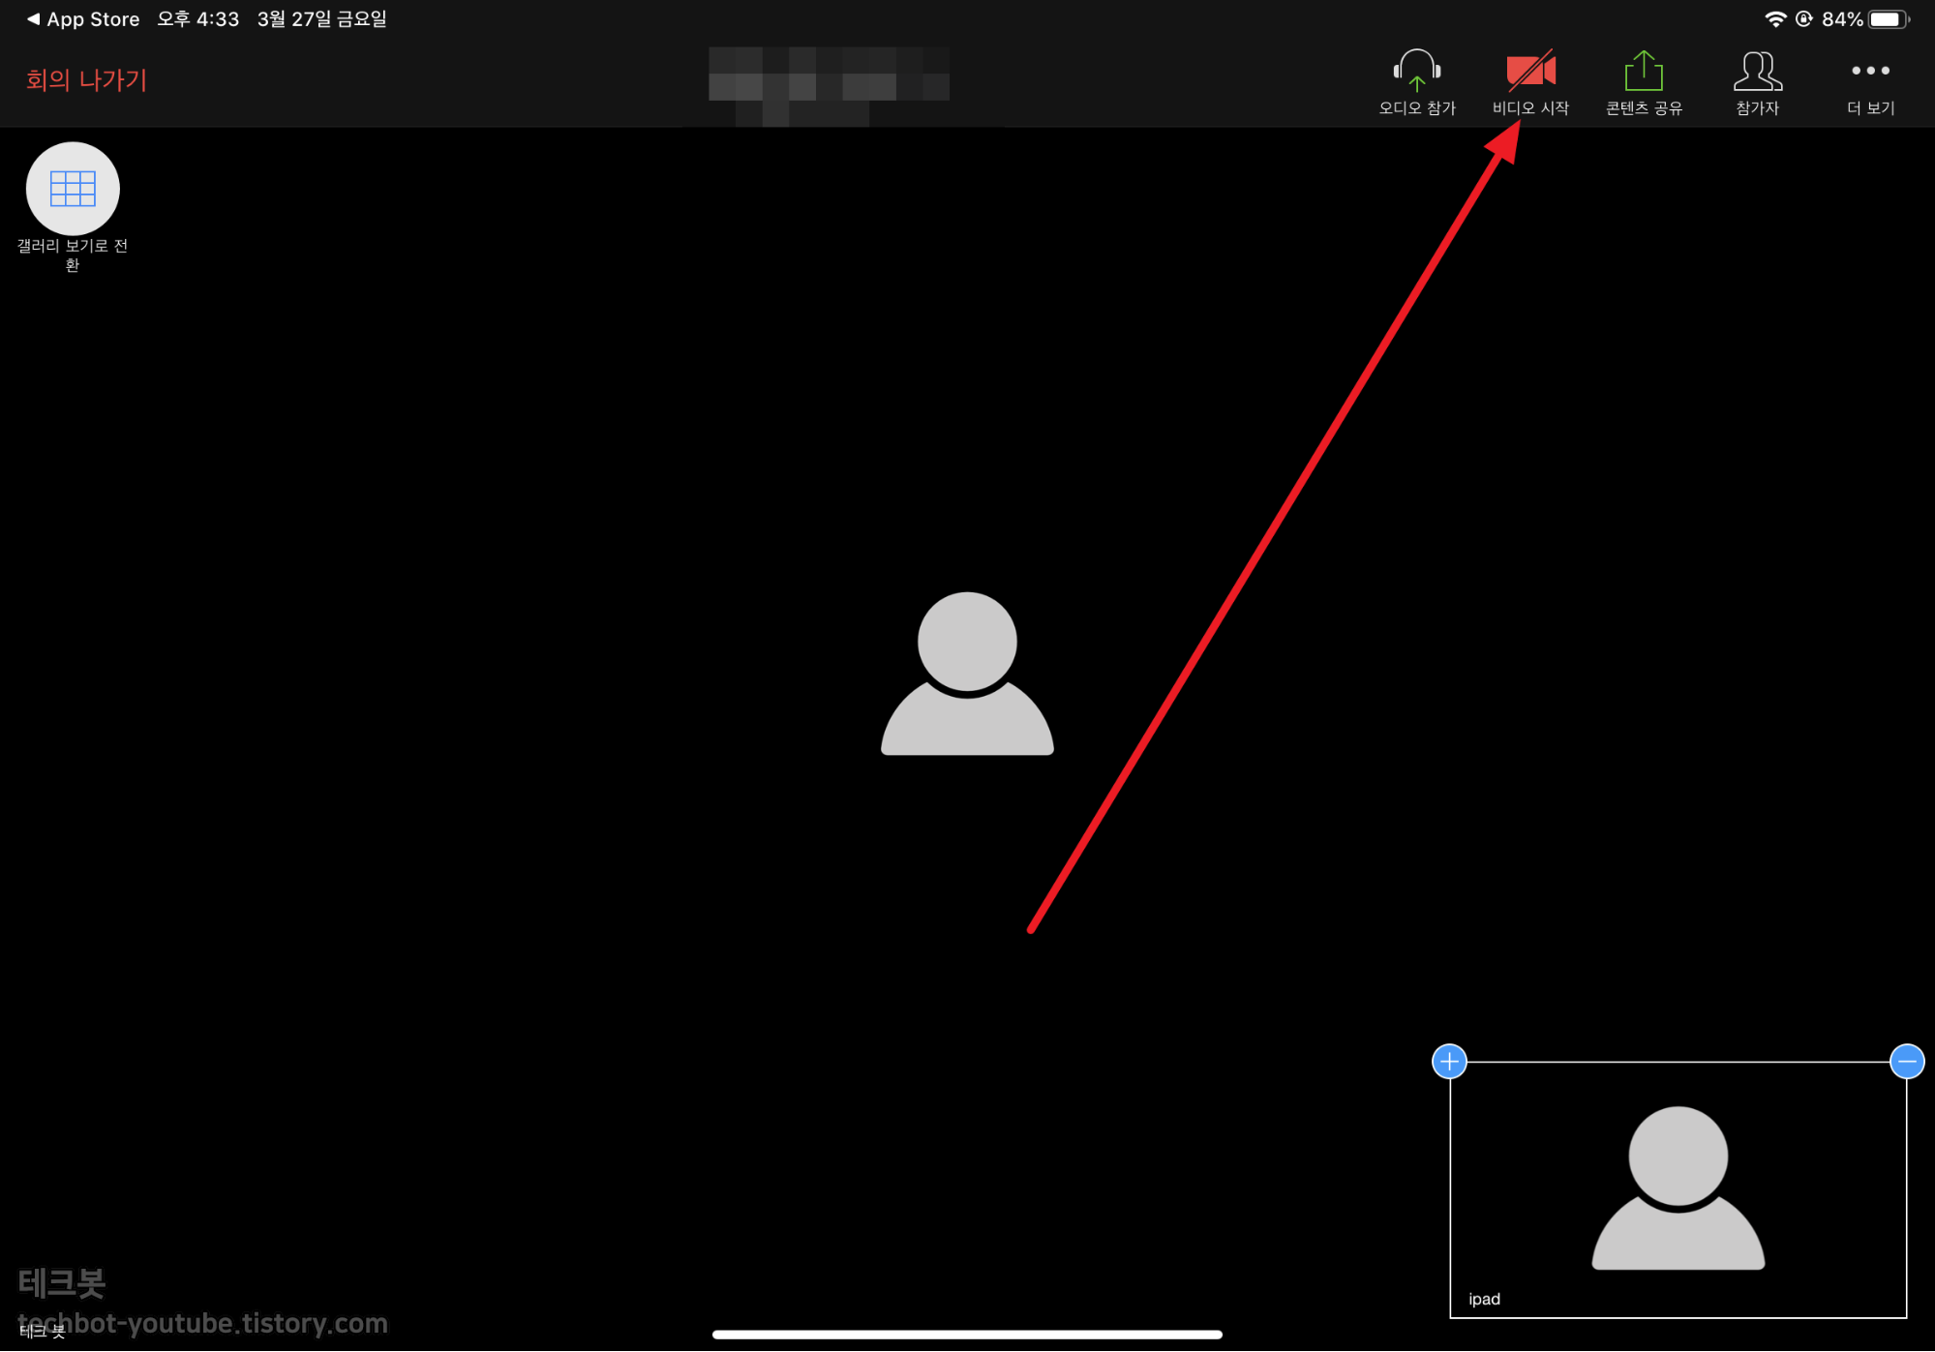This screenshot has width=1935, height=1352.
Task: Tap the '콘텐츠 공유' label text
Action: (x=1643, y=108)
